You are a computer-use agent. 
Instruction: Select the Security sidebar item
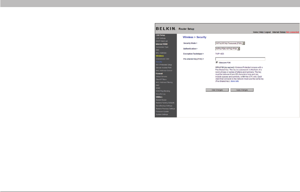[159, 62]
